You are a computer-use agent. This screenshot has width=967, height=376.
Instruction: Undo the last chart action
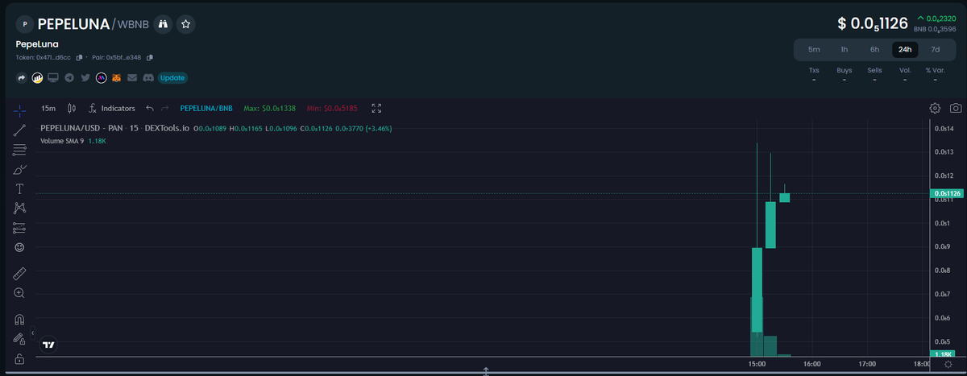point(150,108)
